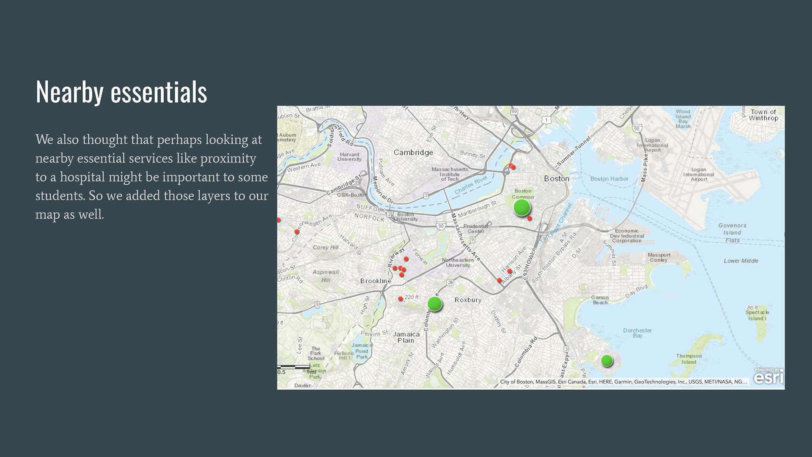Screen dimensions: 812x457
Task: Click the 'Wood Island Bay Marsh' label
Action: 683,119
